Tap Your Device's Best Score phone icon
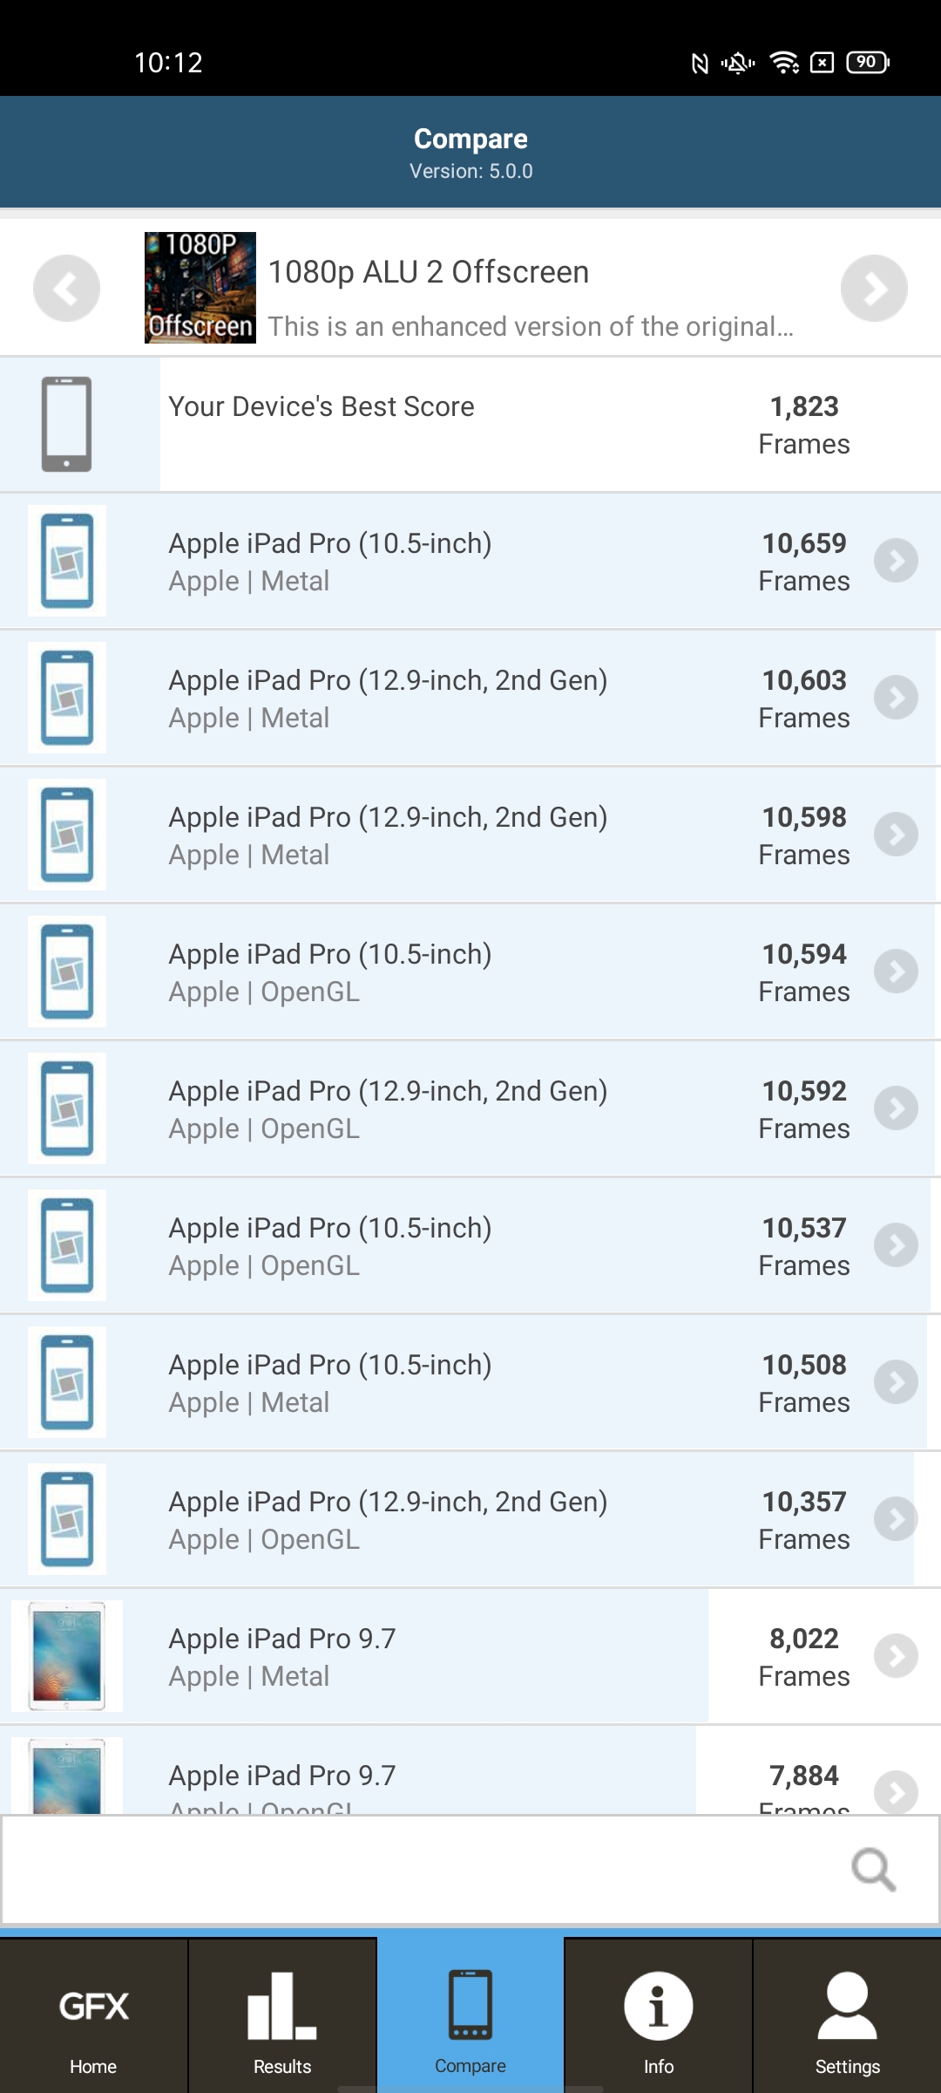This screenshot has height=2093, width=941. point(67,424)
